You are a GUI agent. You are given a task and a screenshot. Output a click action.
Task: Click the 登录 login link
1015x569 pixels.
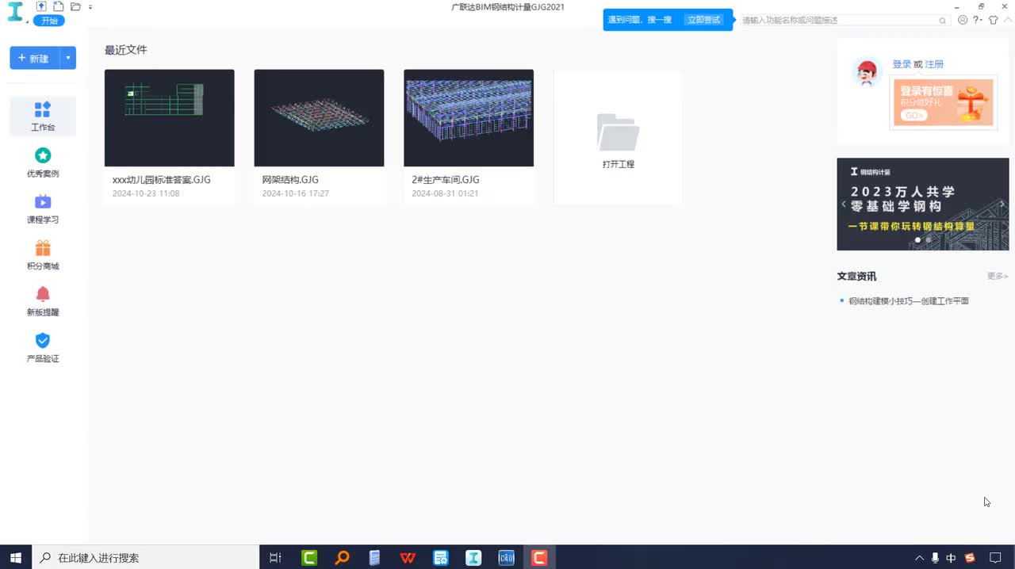[x=902, y=64]
